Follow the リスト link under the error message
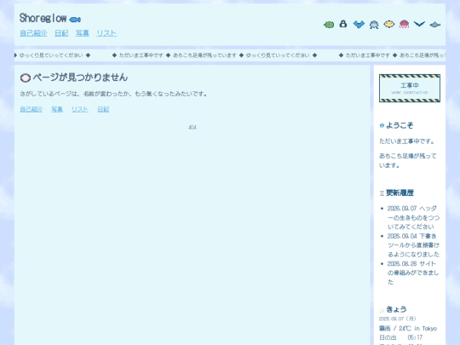The height and width of the screenshot is (345, 460). [80, 109]
